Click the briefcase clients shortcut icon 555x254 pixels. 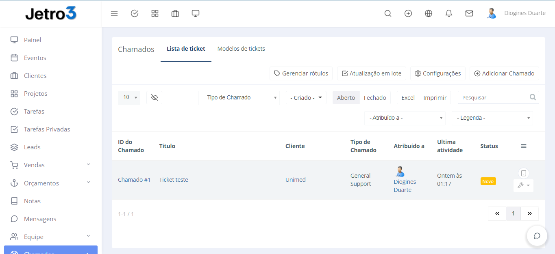175,13
